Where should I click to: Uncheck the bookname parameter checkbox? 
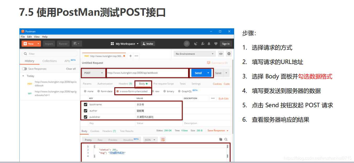coord(86,104)
